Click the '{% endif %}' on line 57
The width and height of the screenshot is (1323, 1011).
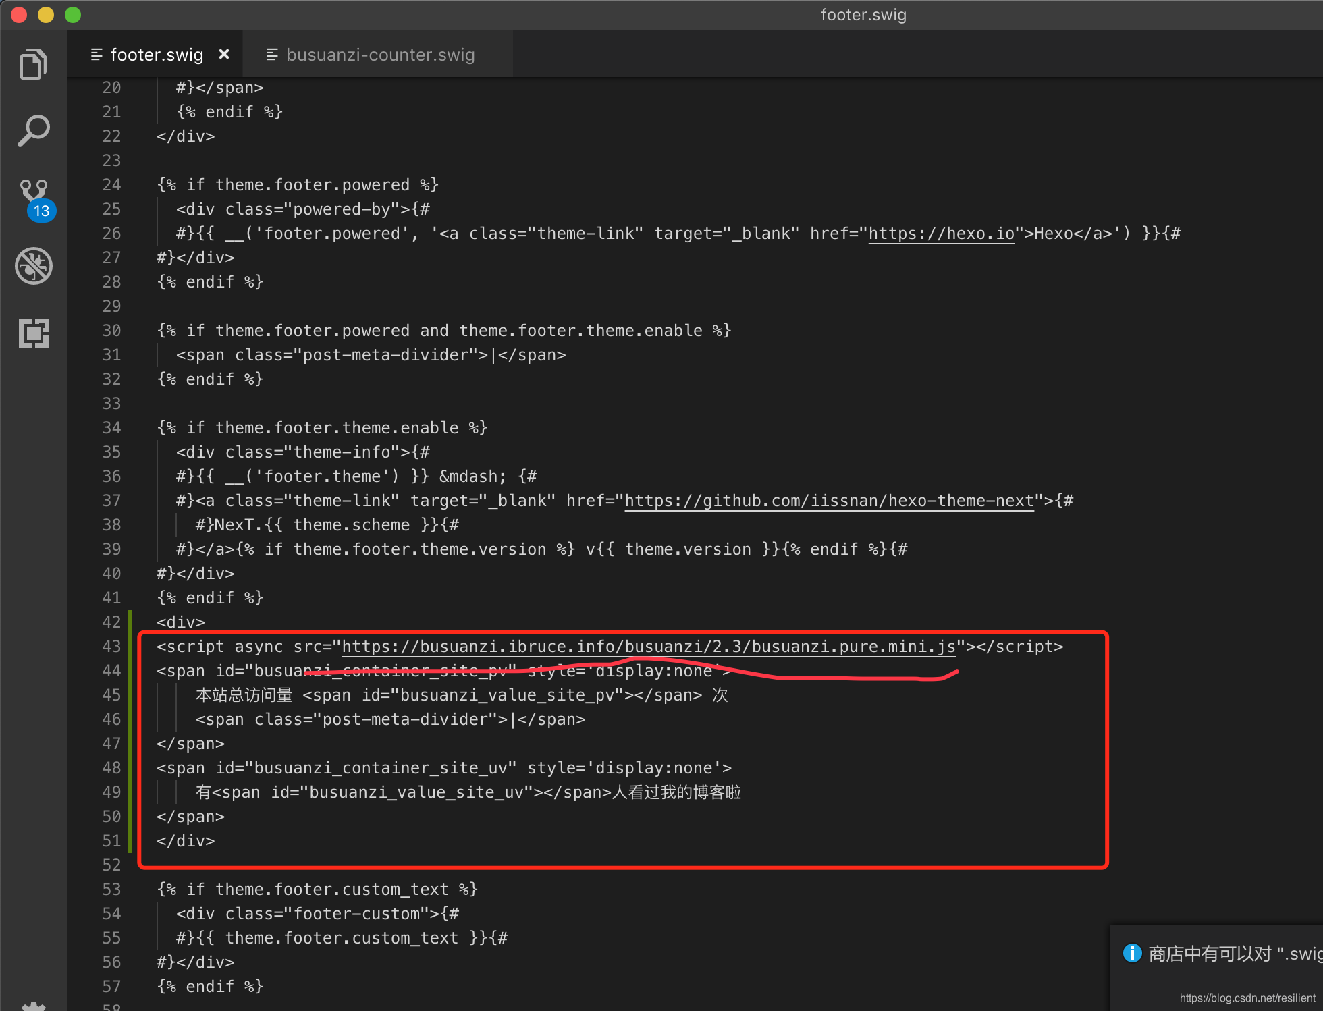pyautogui.click(x=210, y=987)
